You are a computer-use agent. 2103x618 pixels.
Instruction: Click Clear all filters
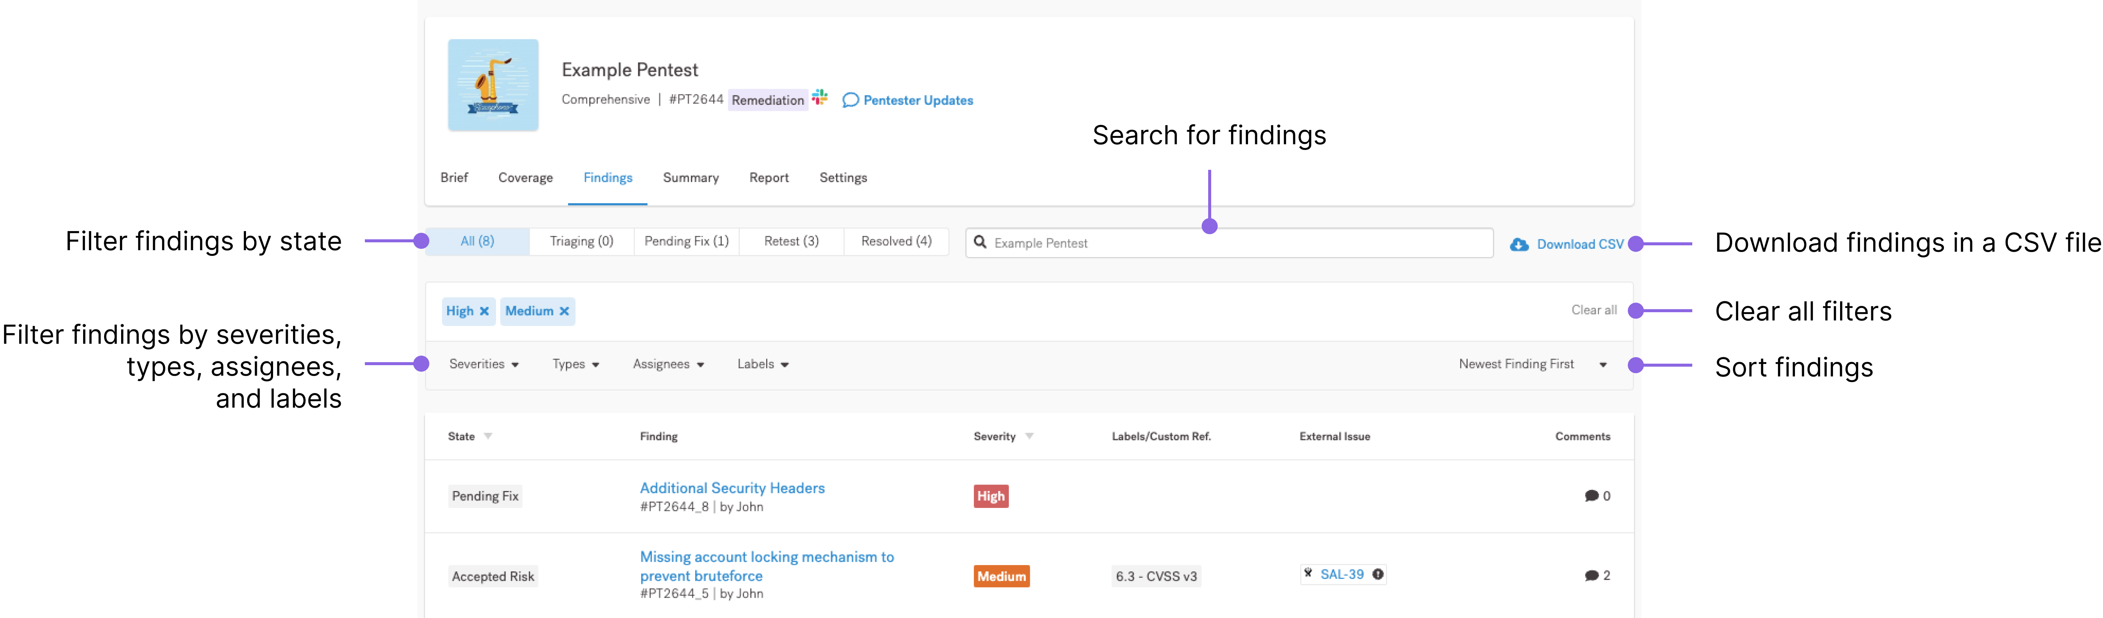pyautogui.click(x=1594, y=310)
